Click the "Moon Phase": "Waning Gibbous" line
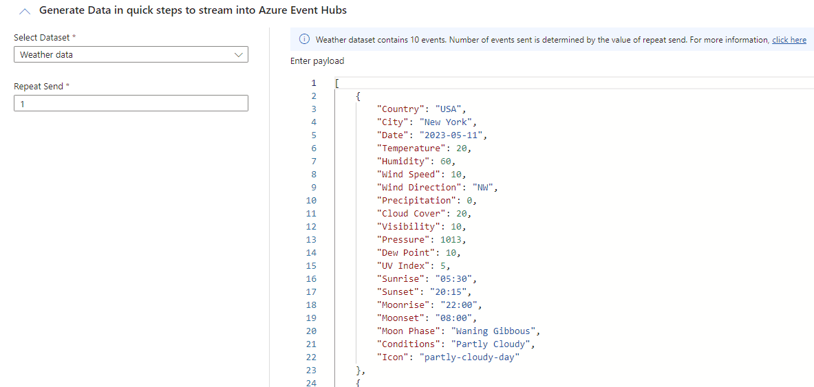Image resolution: width=814 pixels, height=387 pixels. [460, 331]
